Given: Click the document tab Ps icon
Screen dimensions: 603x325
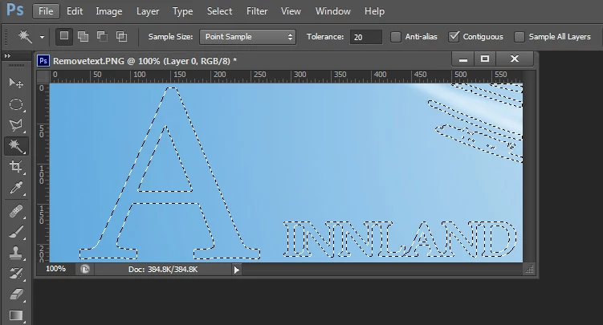Looking at the screenshot, I should coord(43,61).
